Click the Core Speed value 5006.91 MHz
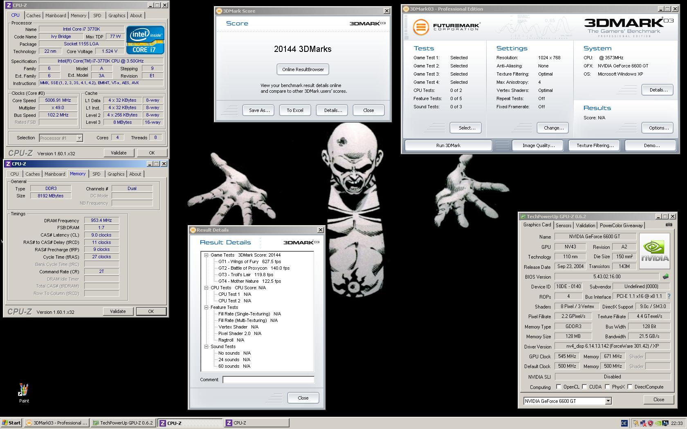Screen dimensions: 687x429 (58, 100)
